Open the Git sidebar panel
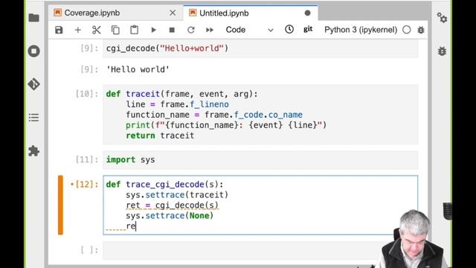This screenshot has width=476, height=268. tap(33, 84)
